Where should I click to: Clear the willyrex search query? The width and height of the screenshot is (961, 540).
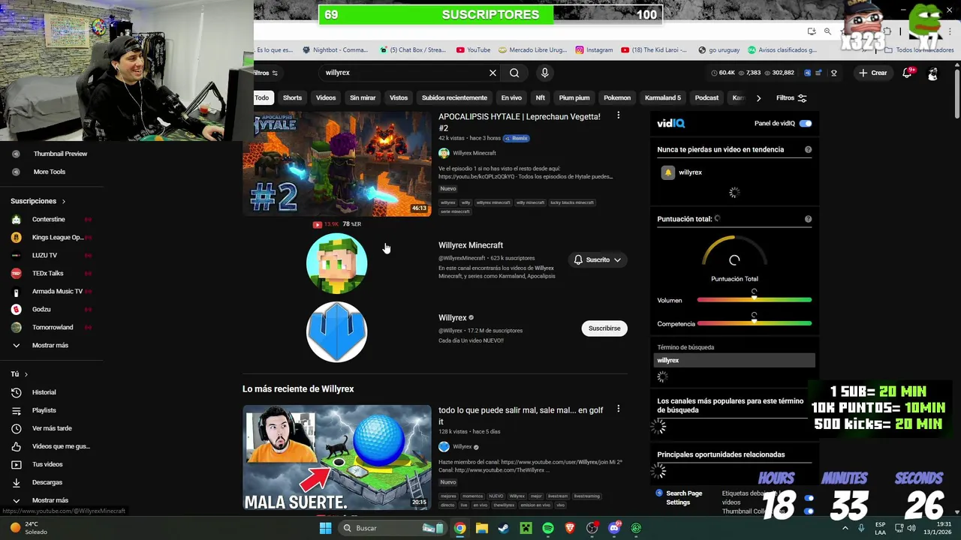(x=493, y=73)
